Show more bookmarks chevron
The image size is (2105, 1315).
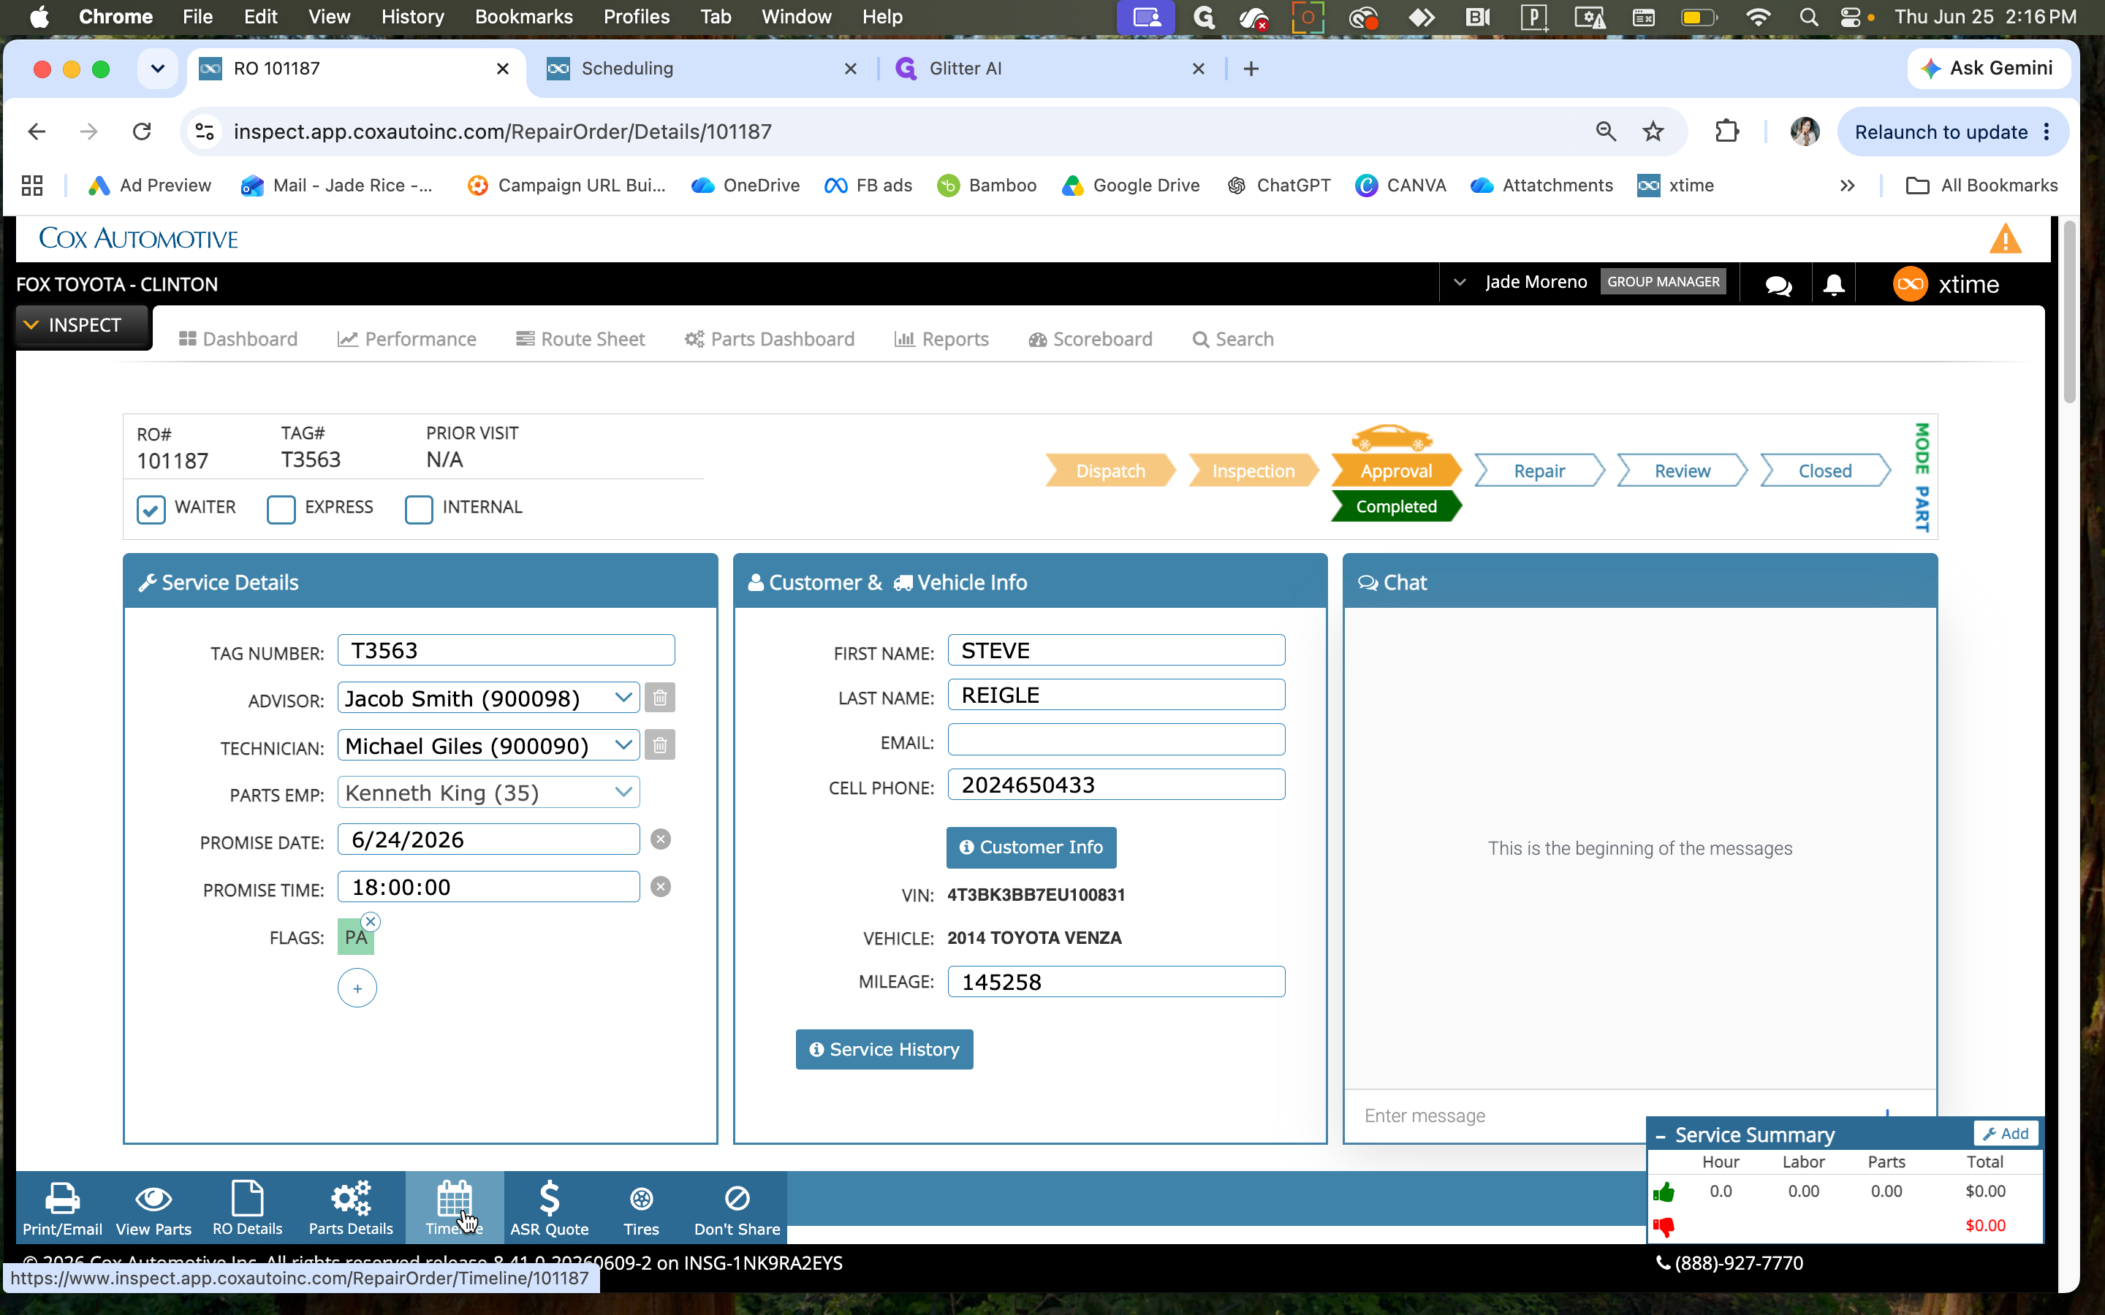pos(1848,186)
